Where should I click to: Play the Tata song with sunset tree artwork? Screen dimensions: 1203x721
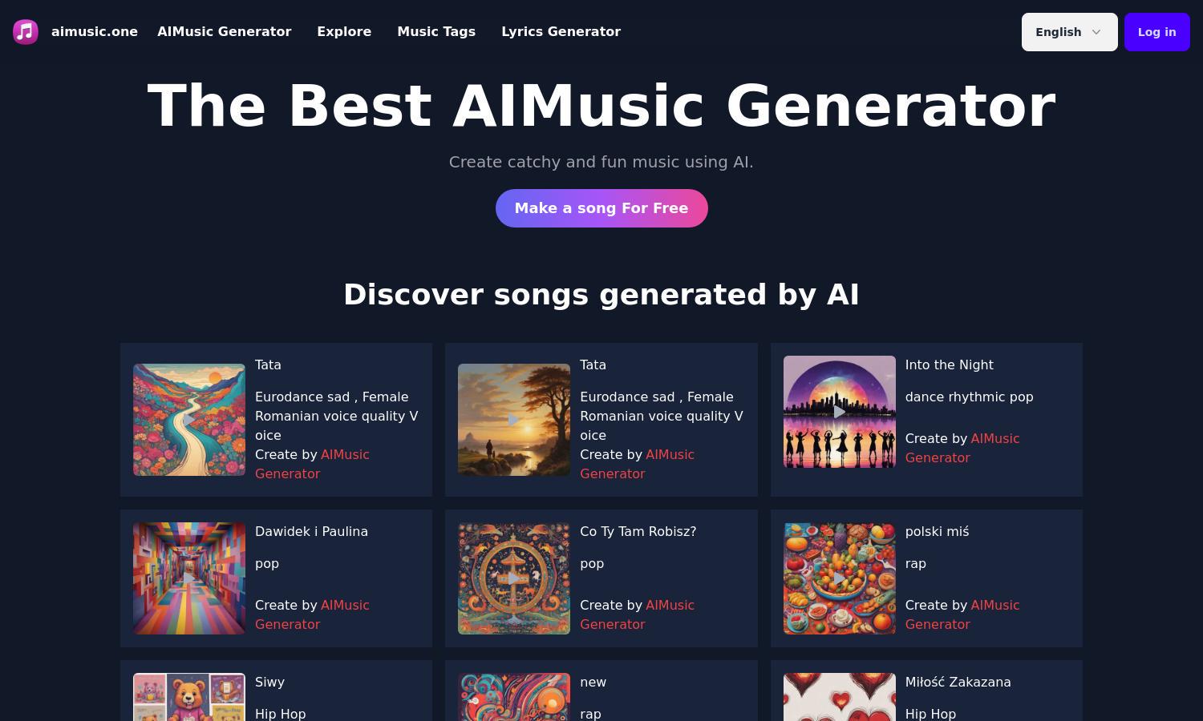coord(514,420)
